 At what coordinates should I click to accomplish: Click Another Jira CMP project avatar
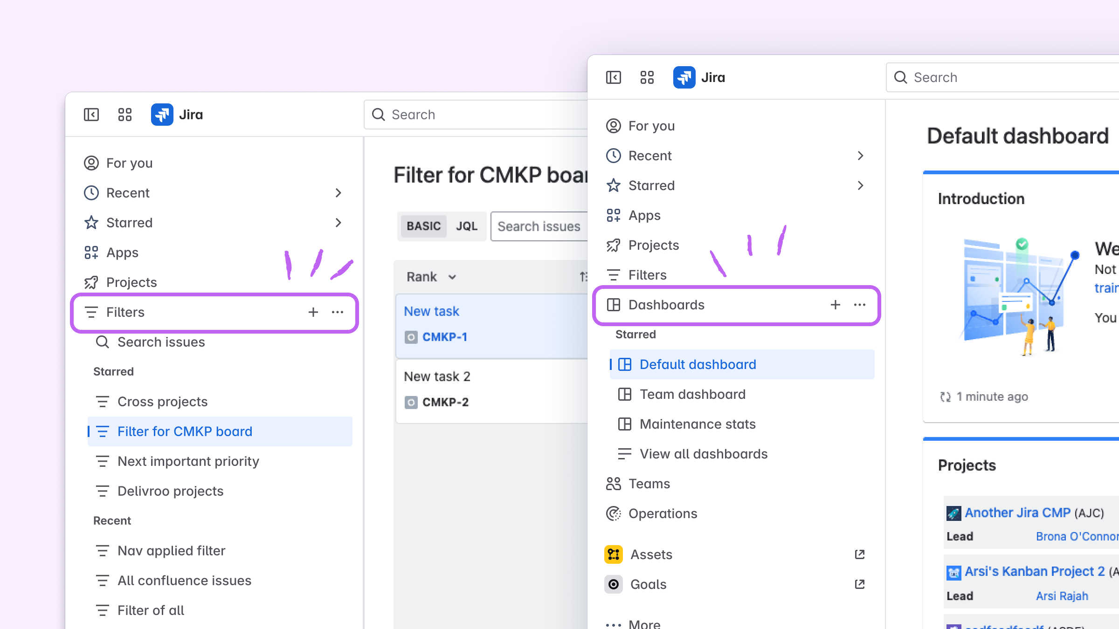tap(953, 513)
